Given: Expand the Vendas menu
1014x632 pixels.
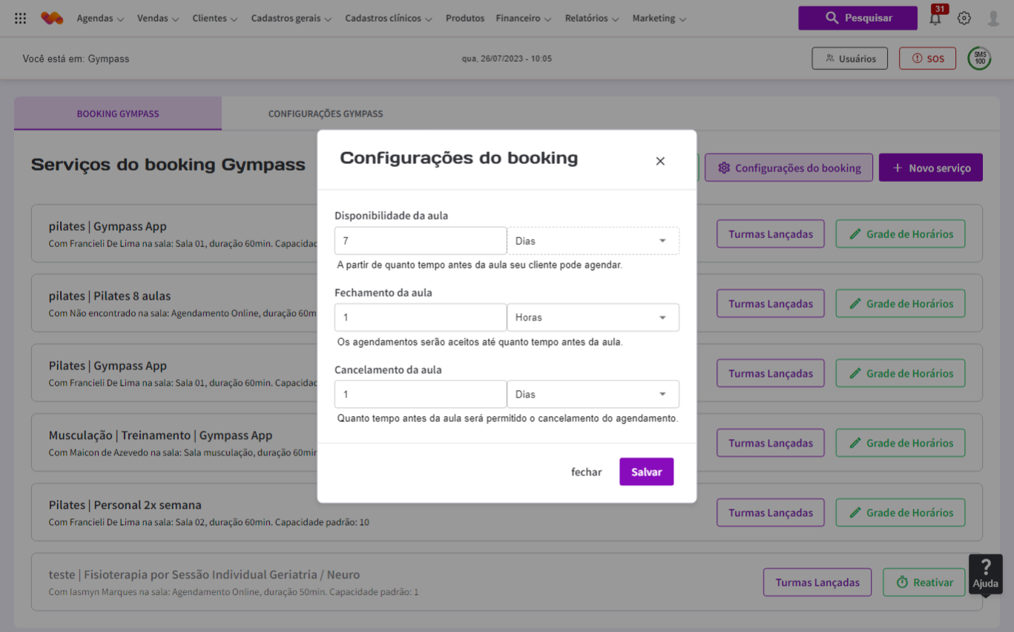Looking at the screenshot, I should 158,19.
